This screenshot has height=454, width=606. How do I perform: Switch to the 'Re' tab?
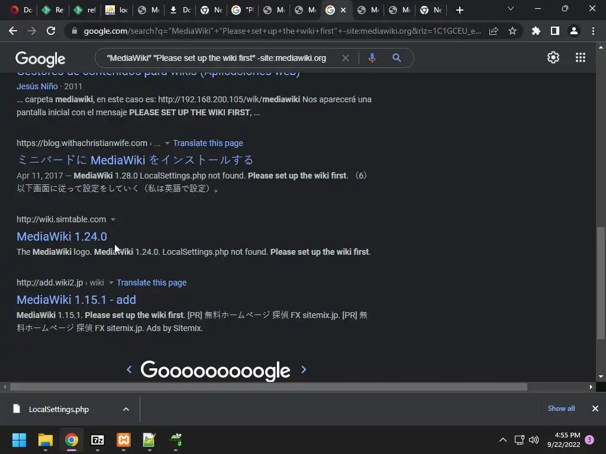tap(53, 10)
